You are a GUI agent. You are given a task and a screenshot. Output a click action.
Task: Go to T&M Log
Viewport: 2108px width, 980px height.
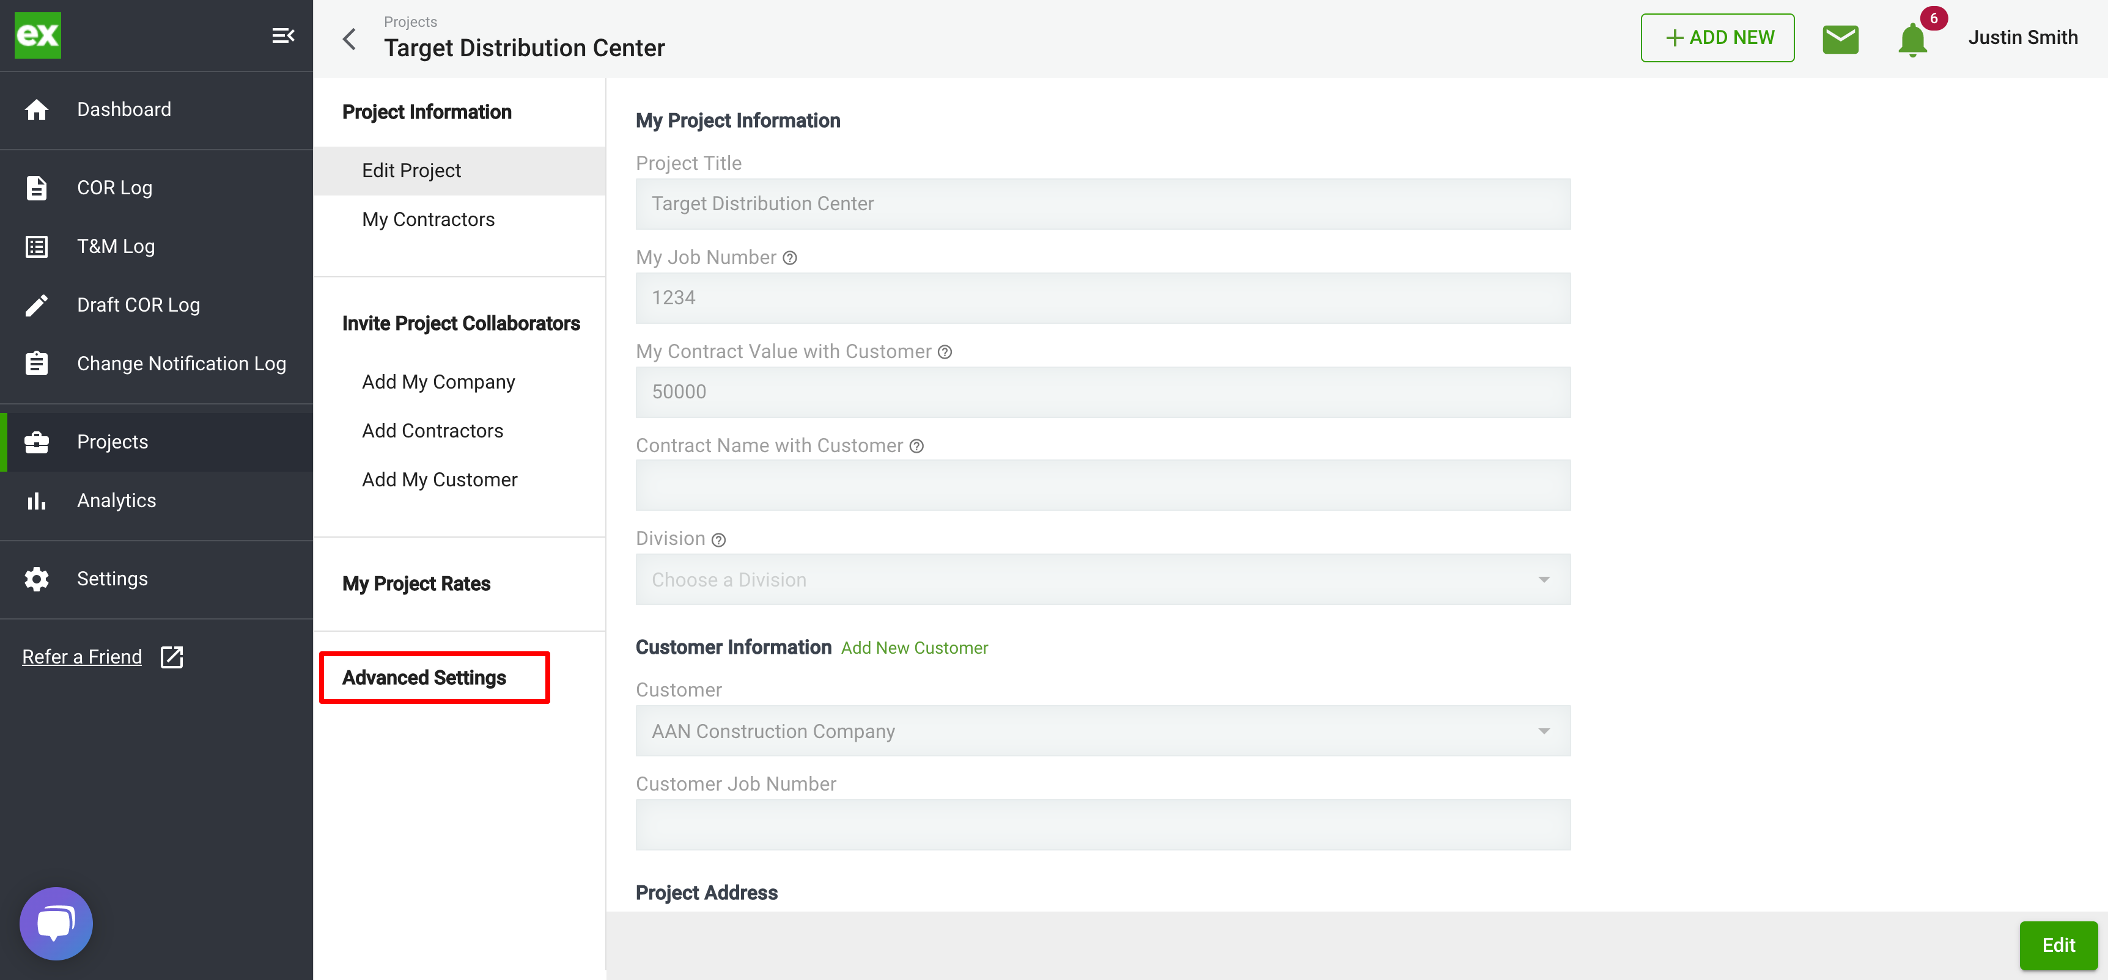click(157, 246)
